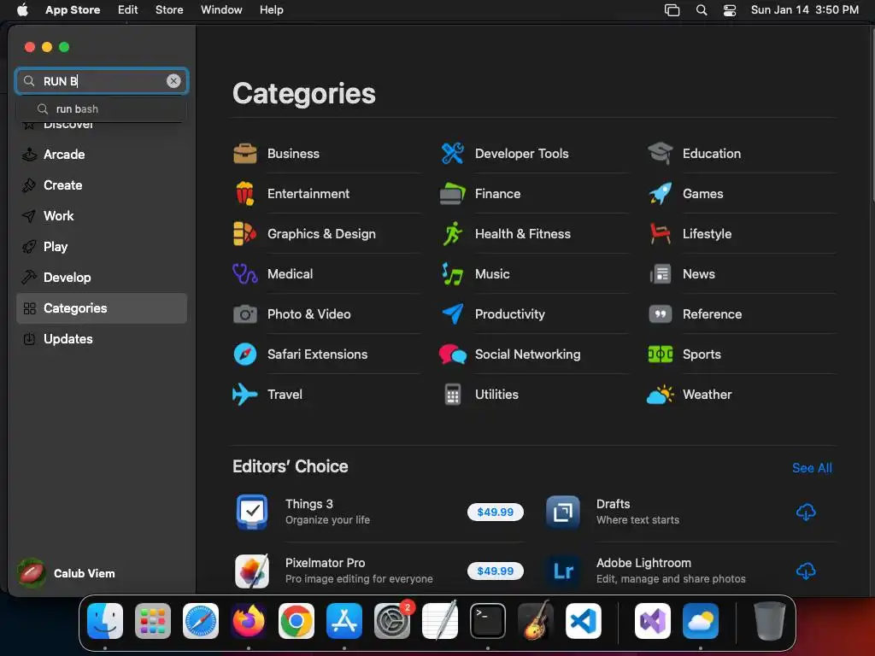Download Drafts via the cloud icon
875x656 pixels.
pos(806,512)
